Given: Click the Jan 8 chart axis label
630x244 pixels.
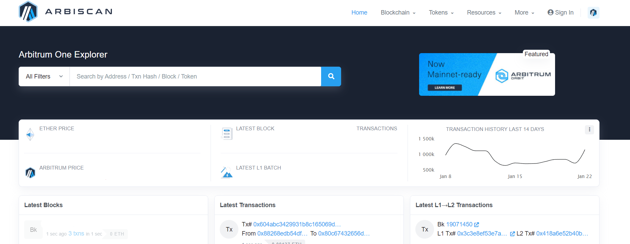Looking at the screenshot, I should click(445, 176).
